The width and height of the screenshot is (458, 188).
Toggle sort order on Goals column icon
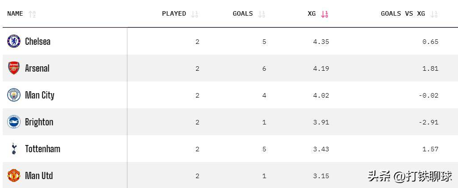(261, 14)
